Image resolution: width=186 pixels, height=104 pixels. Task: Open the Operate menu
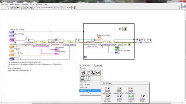pyautogui.click(x=25, y=4)
